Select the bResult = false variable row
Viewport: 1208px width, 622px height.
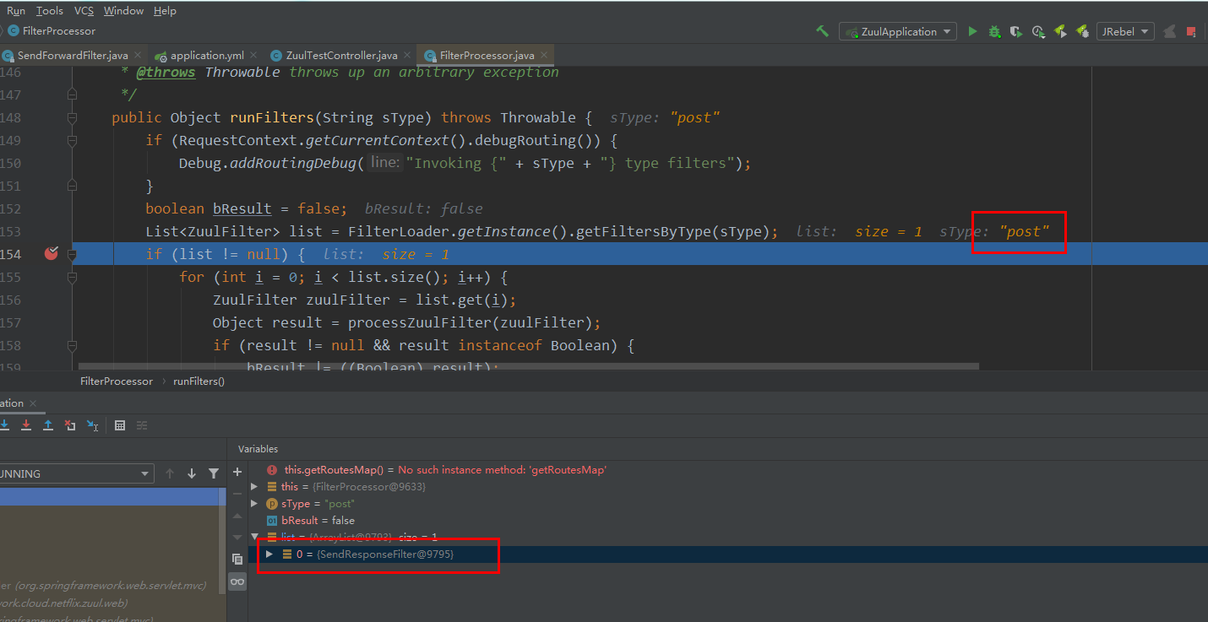[x=727, y=521]
